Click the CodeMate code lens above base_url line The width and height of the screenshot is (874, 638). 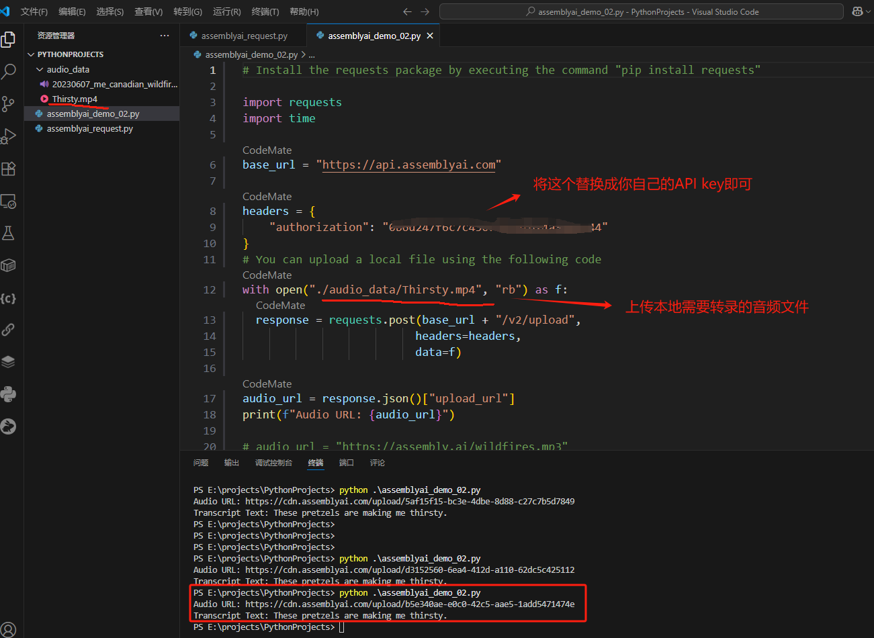[267, 150]
